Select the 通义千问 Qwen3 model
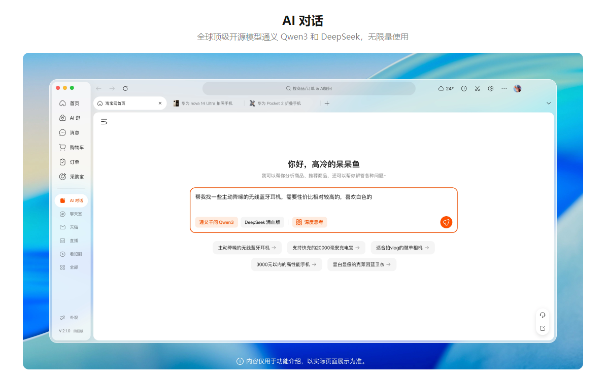Viewport: 607px width, 376px height. click(x=216, y=222)
